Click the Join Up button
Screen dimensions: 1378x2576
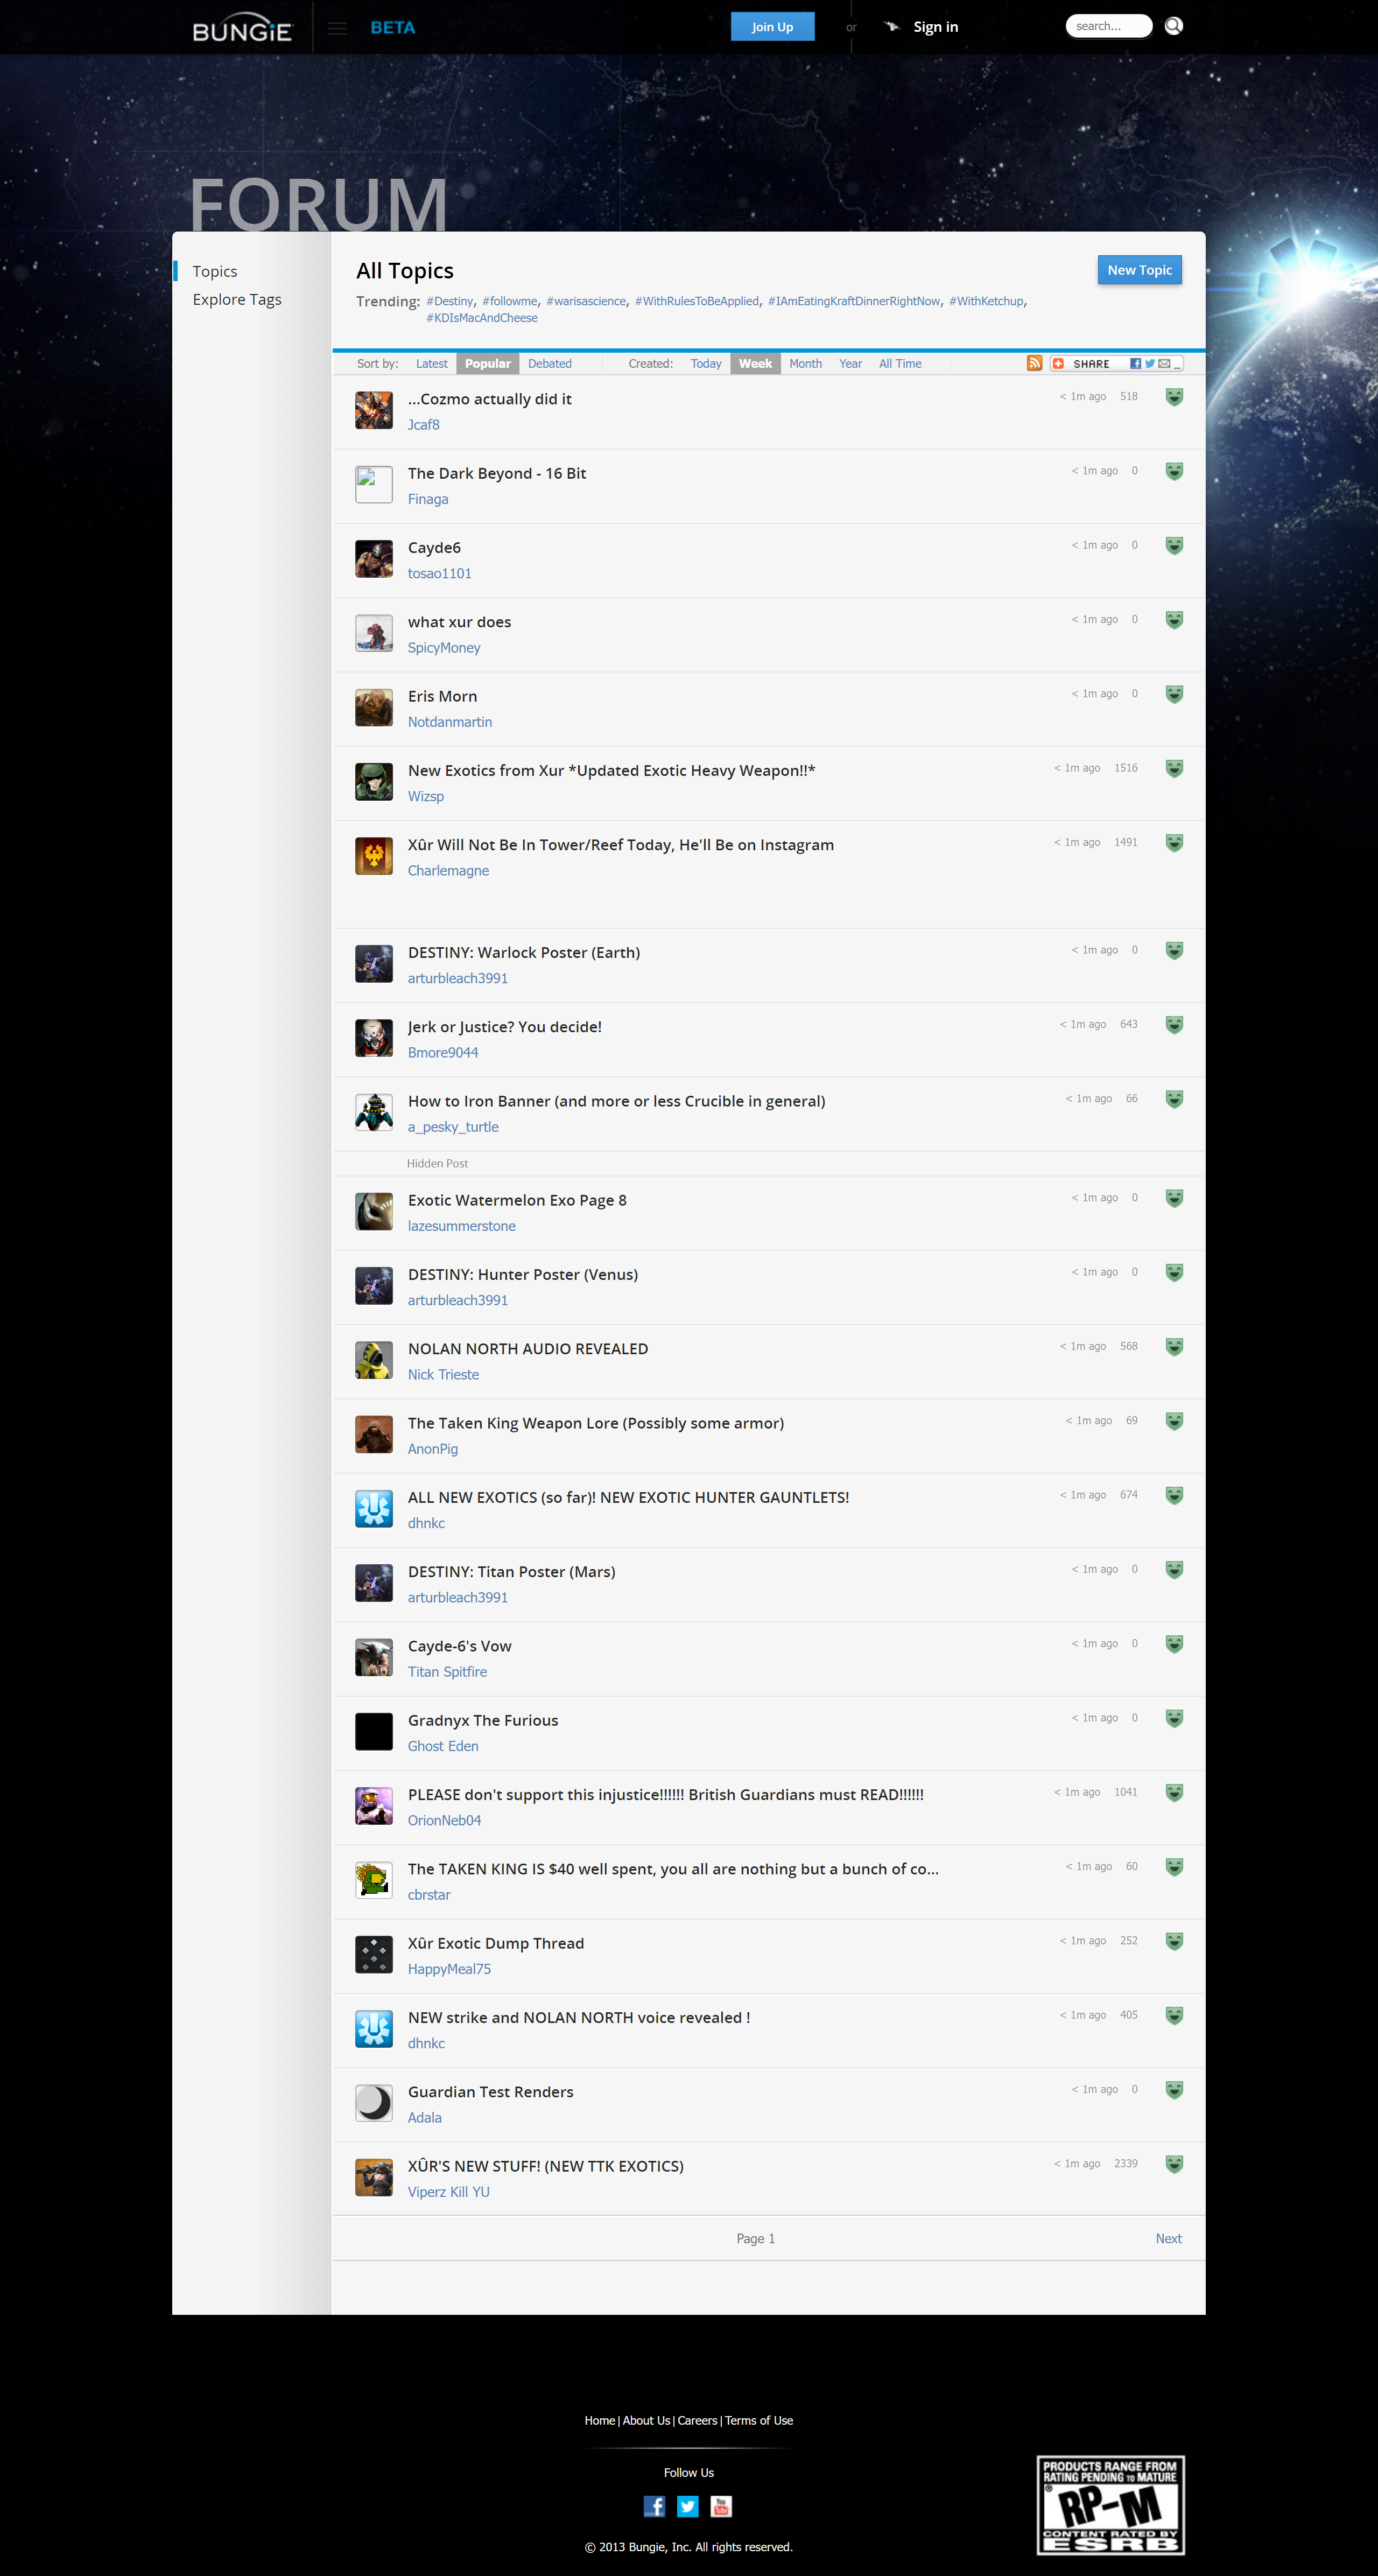[772, 27]
